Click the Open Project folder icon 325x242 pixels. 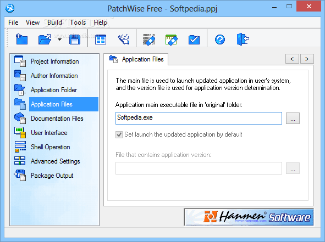(x=45, y=39)
